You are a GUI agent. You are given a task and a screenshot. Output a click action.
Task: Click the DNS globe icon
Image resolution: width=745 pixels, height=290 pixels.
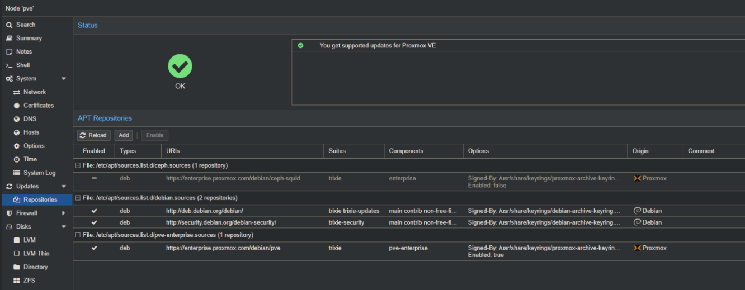point(17,119)
